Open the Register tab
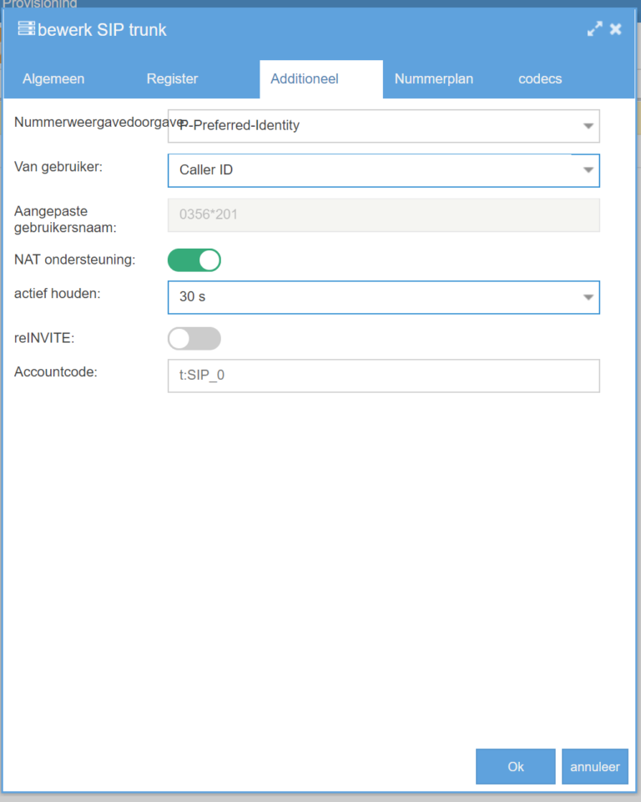 172,79
